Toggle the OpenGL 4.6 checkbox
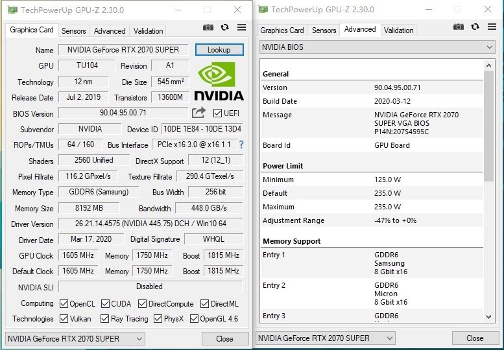 click(194, 318)
